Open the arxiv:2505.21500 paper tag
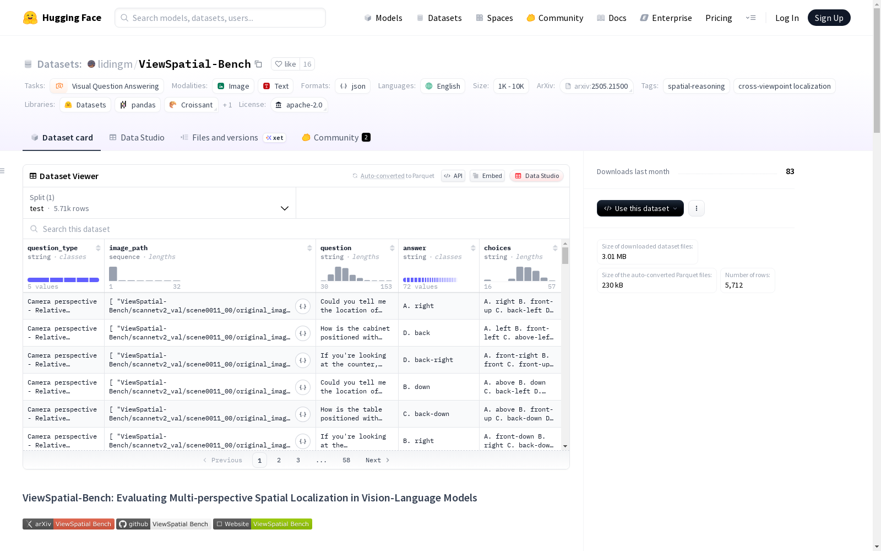This screenshot has width=881, height=551. [596, 86]
